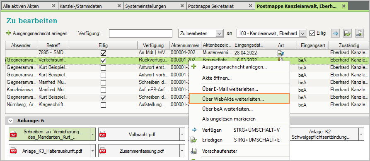Screen dimensions: 370x161
Task: Sort by the Betreff column header
Action: point(53,45)
